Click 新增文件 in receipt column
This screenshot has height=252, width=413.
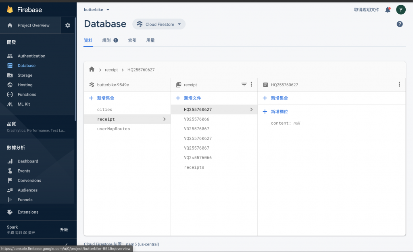[x=192, y=98]
